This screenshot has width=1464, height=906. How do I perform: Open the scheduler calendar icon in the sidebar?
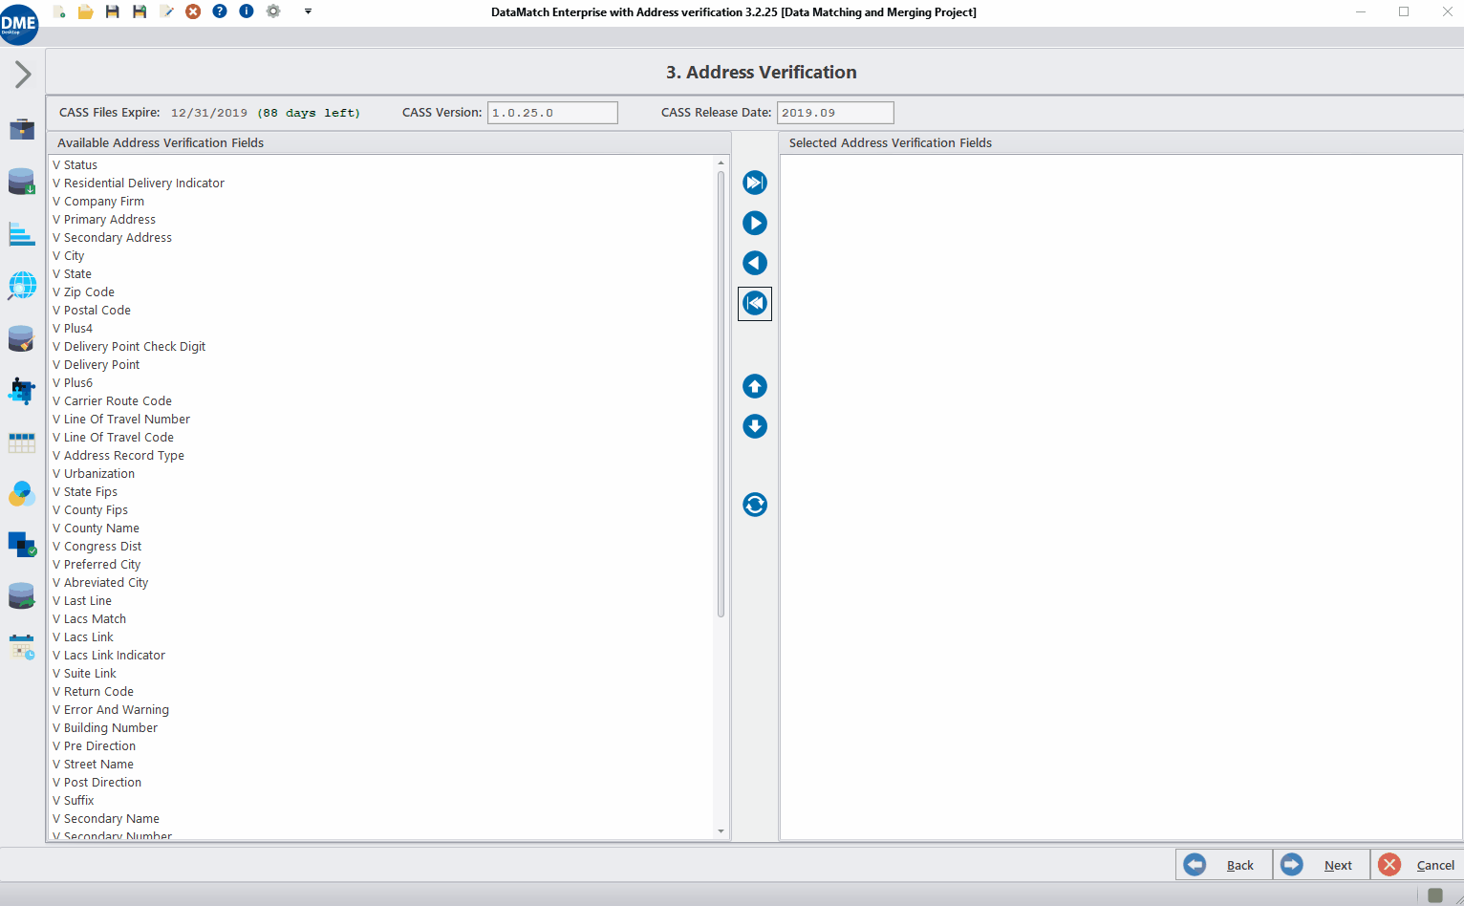21,647
